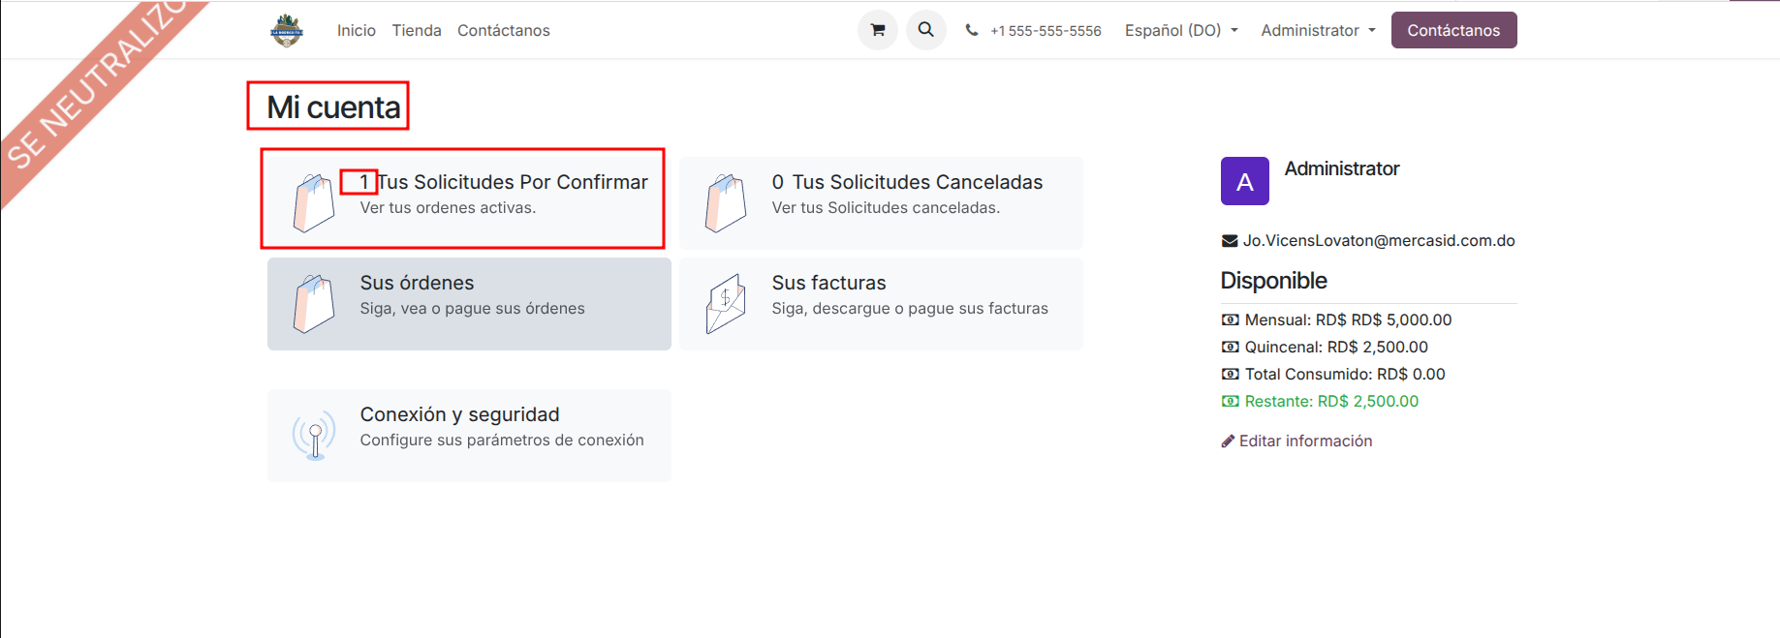Expand the Español (DO) language dropdown
This screenshot has width=1780, height=638.
(x=1180, y=31)
